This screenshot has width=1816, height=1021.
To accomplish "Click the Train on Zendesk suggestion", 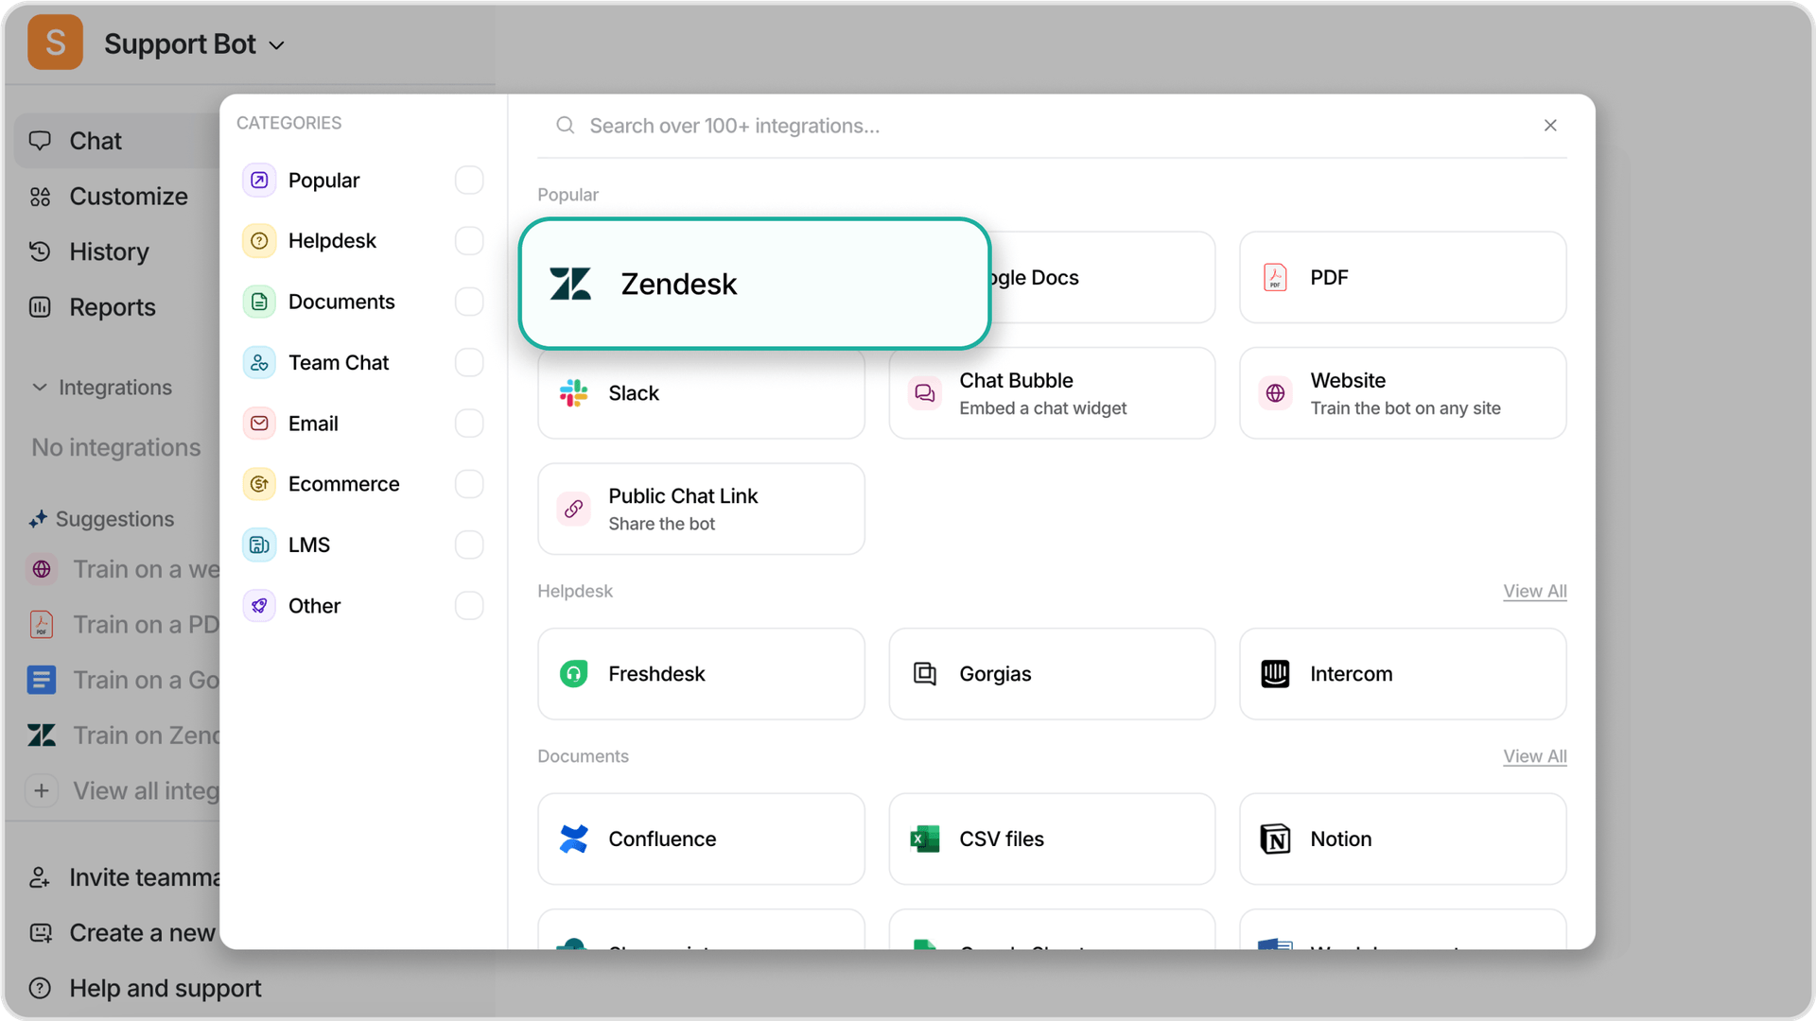I will pos(124,735).
